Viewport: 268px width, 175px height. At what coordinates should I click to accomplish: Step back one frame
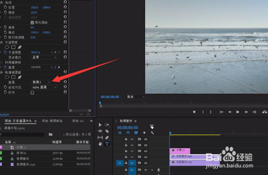click(230, 112)
